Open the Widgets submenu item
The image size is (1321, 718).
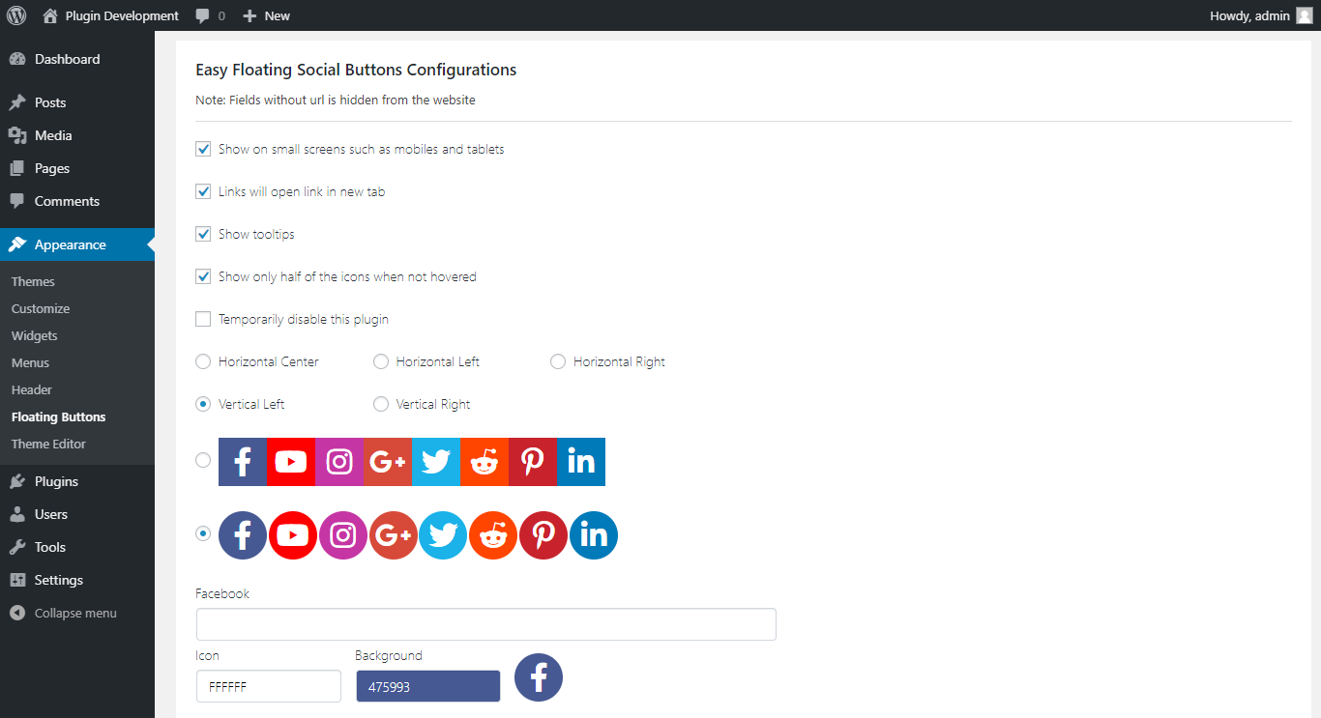(35, 335)
